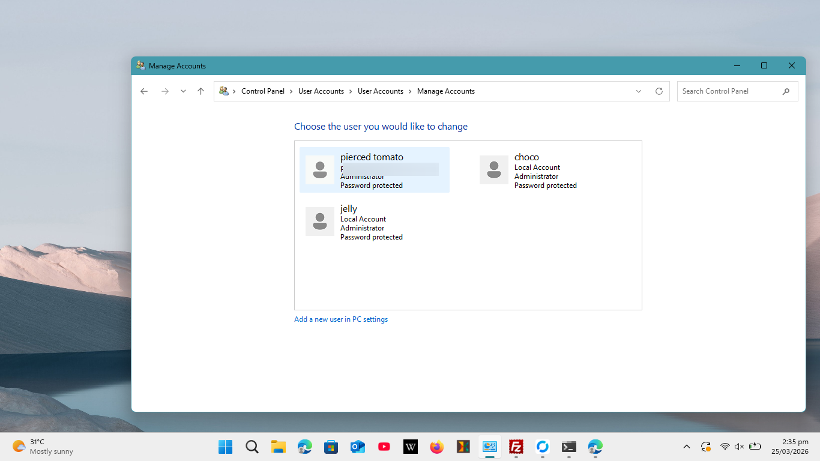Expand the chevron after Control Panel breadcrumb
The width and height of the screenshot is (820, 461).
point(291,91)
